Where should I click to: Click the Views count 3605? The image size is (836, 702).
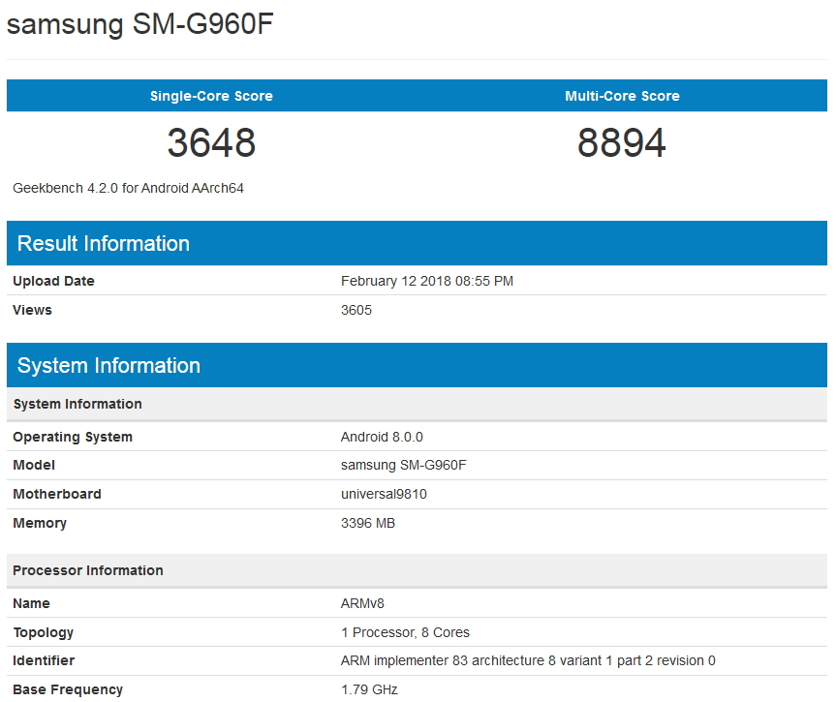tap(356, 310)
